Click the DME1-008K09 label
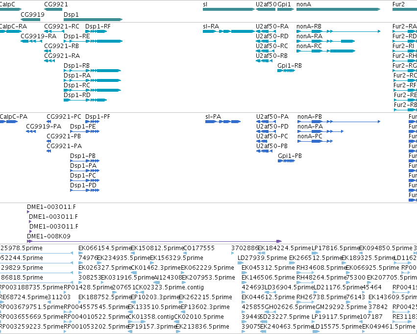Viewport: 417px width, 334px height. point(49,236)
